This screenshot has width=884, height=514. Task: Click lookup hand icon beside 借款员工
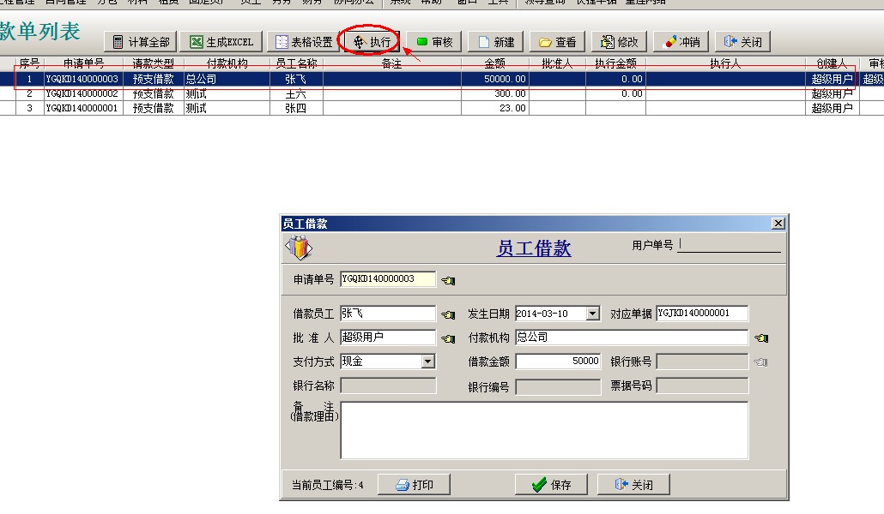(x=448, y=314)
